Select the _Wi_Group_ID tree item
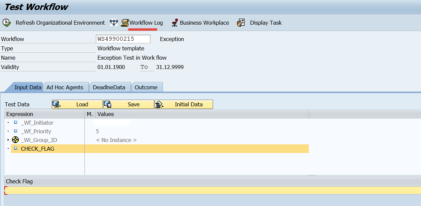This screenshot has width=421, height=206. [x=39, y=140]
